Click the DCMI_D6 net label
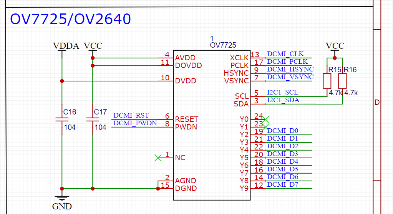This screenshot has width=393, height=214. (x=282, y=177)
